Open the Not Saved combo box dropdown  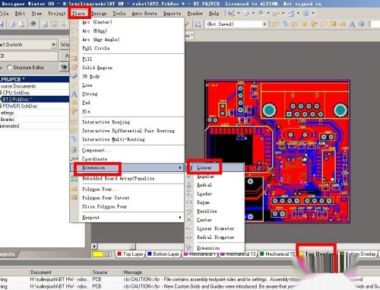[264, 24]
